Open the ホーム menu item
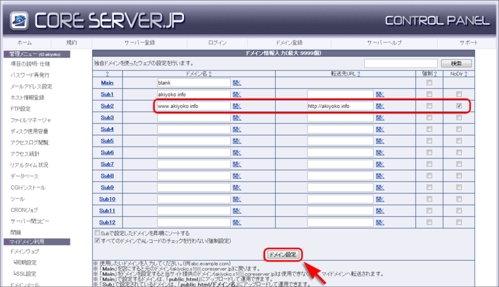The width and height of the screenshot is (499, 287). click(24, 42)
